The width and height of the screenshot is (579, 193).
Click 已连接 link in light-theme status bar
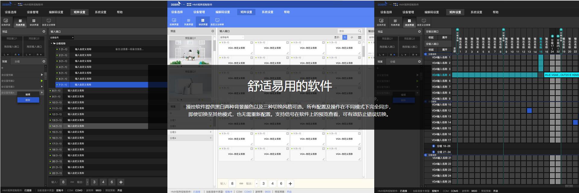(197, 191)
